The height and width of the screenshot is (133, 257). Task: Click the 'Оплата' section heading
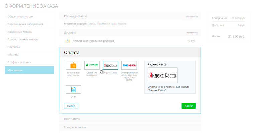tap(72, 52)
